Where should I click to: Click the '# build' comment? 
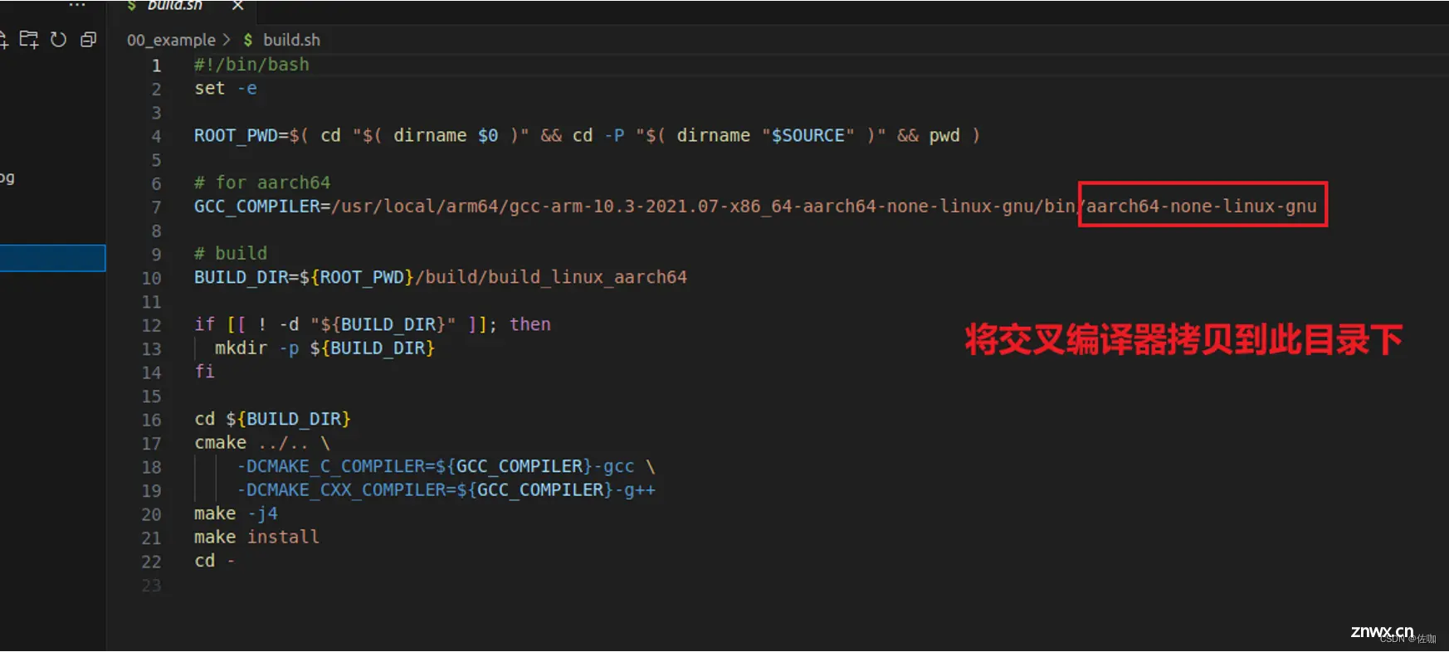[x=231, y=254]
